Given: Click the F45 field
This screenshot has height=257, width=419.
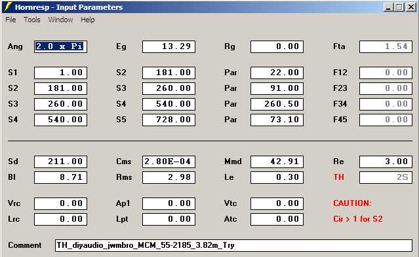Looking at the screenshot, I should point(386,120).
